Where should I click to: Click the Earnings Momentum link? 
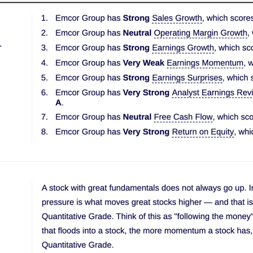pos(205,63)
